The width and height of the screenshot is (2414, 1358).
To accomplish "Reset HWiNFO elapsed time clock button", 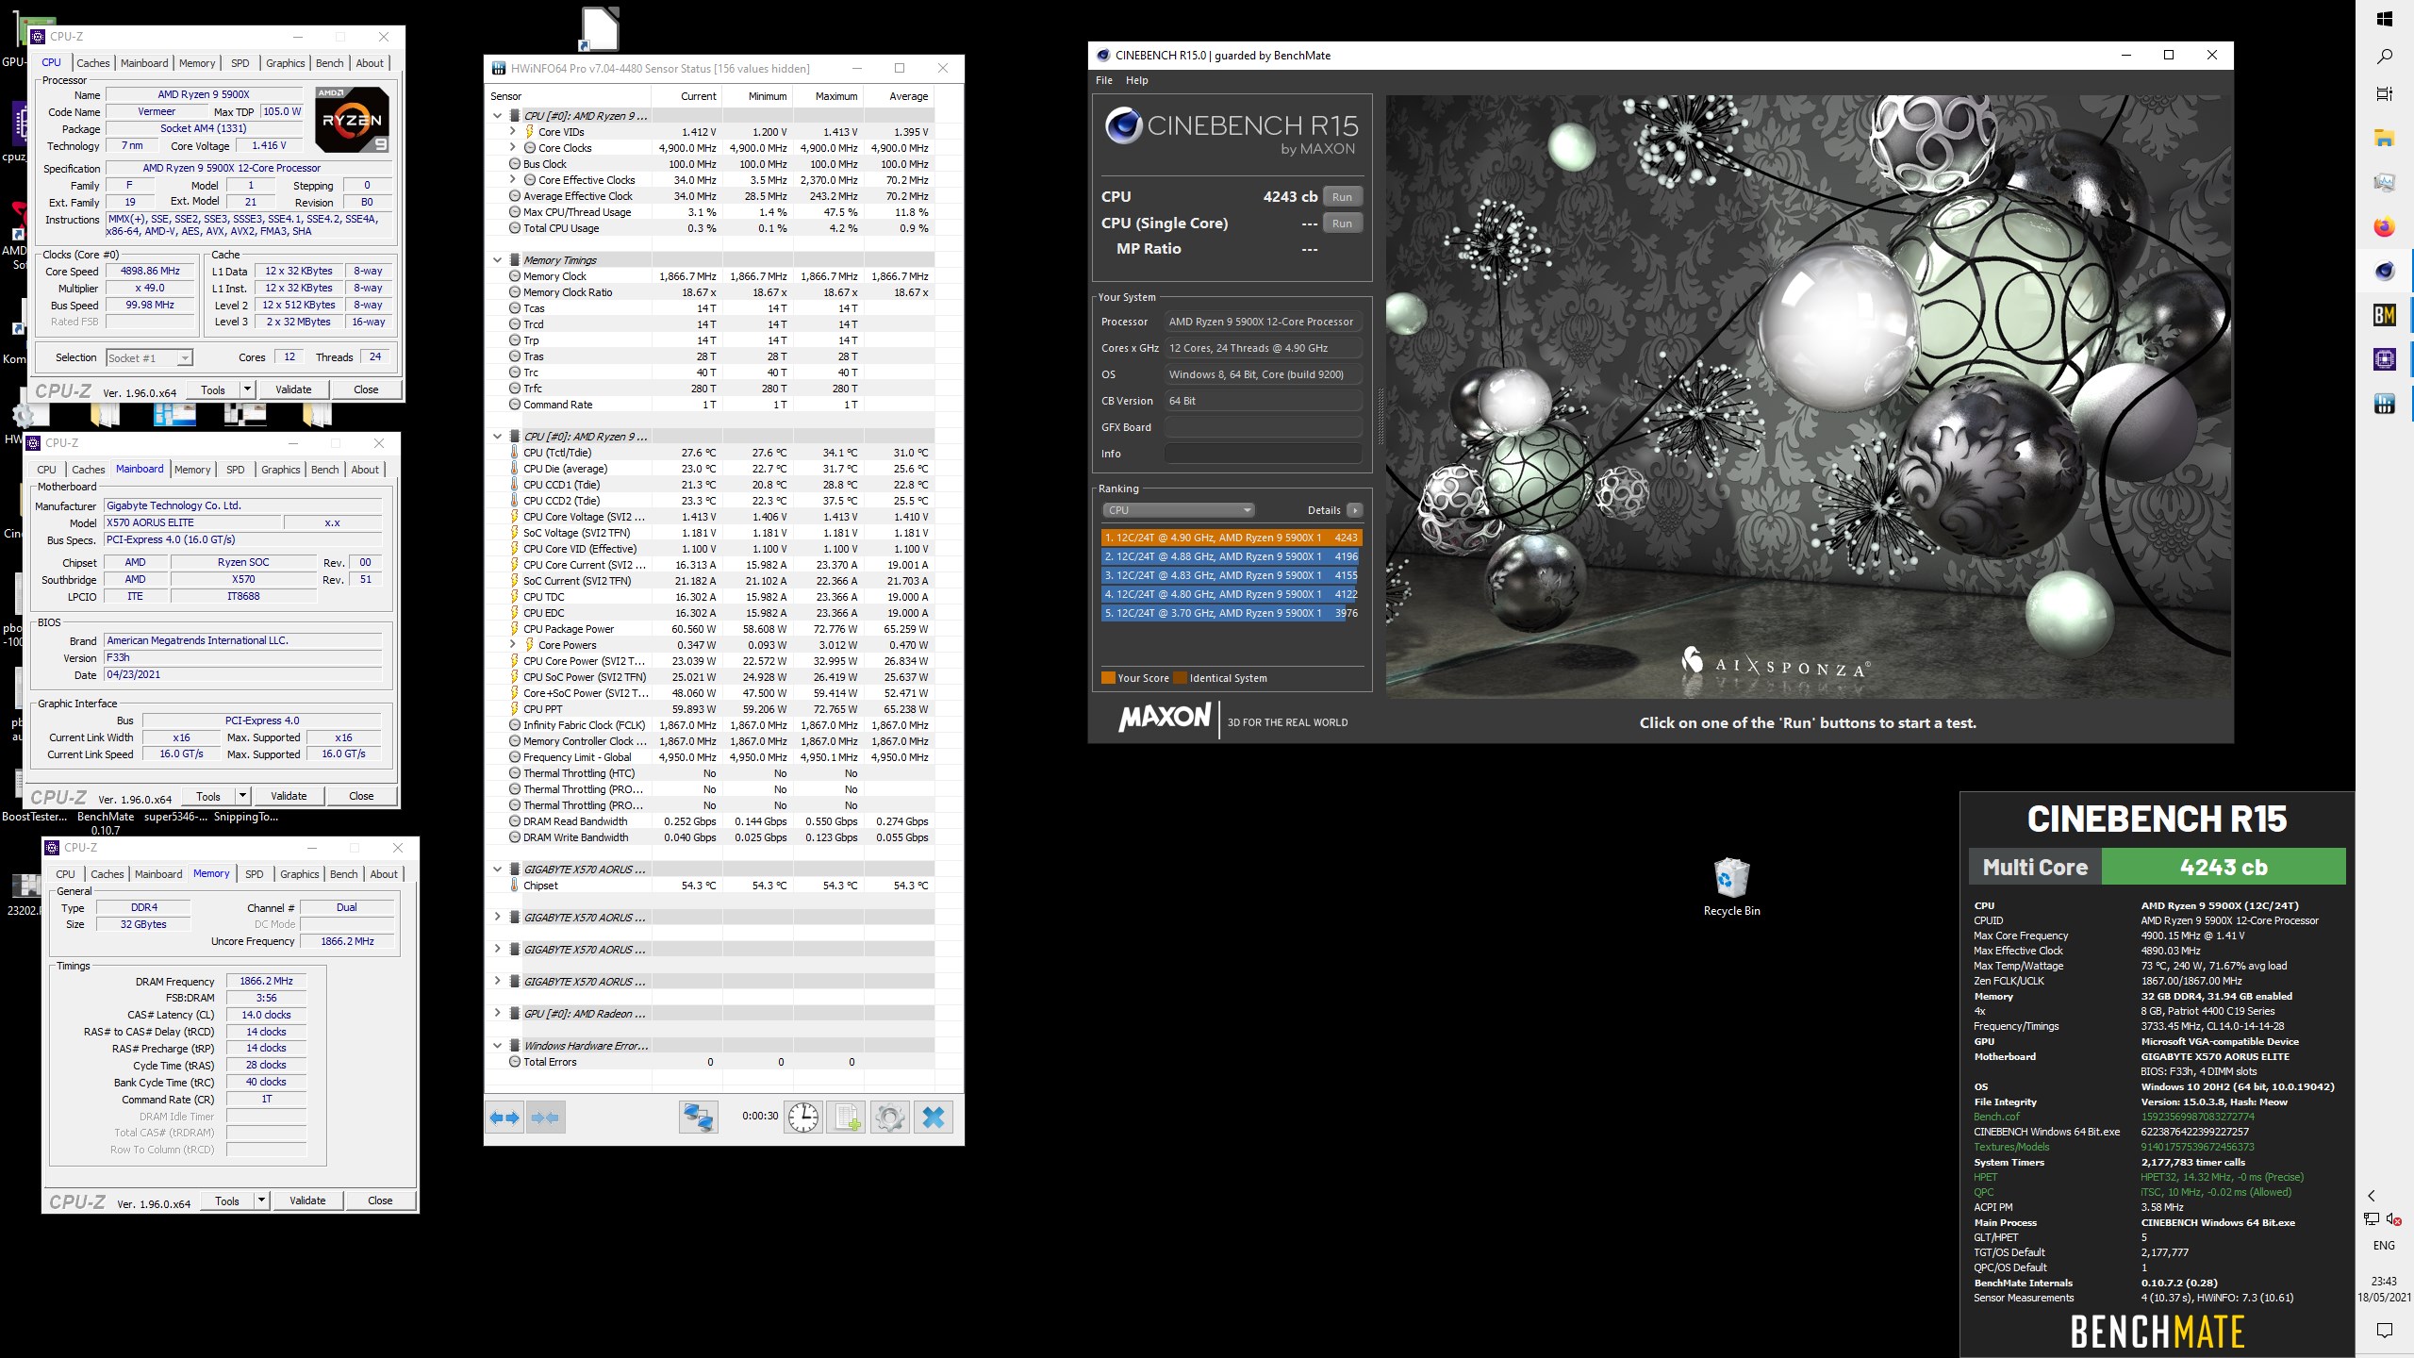I will pos(803,1118).
